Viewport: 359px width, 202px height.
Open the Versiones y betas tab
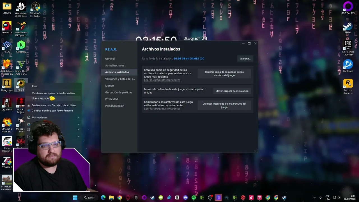tap(119, 79)
